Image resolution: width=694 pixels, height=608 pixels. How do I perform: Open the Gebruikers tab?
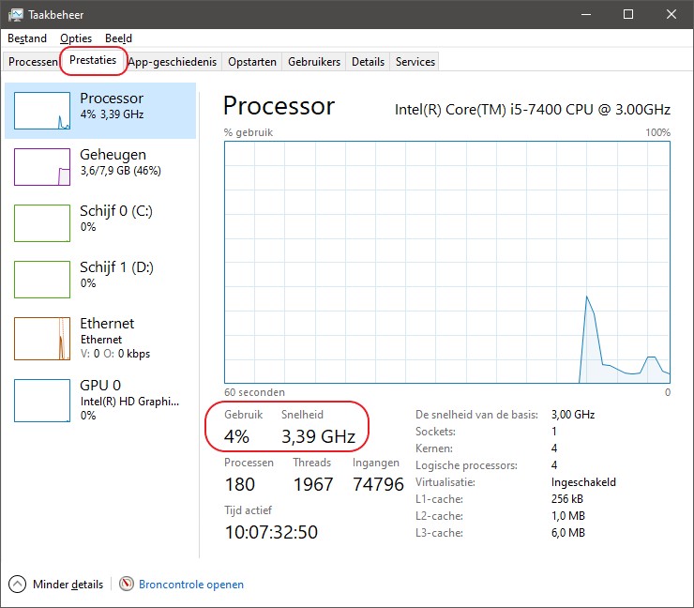[x=314, y=62]
